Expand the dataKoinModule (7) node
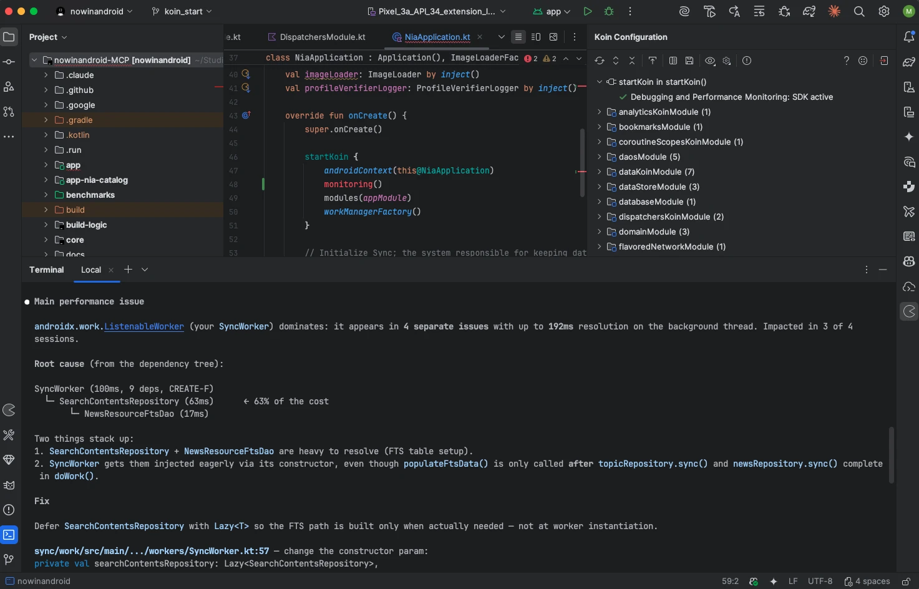 coord(600,172)
